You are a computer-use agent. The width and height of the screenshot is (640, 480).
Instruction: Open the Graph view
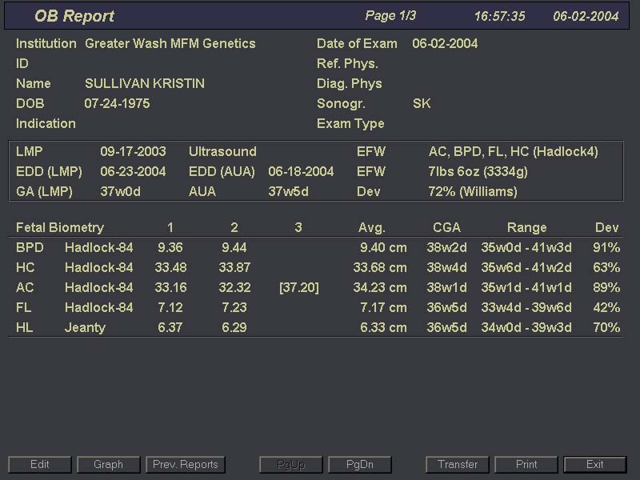(108, 464)
